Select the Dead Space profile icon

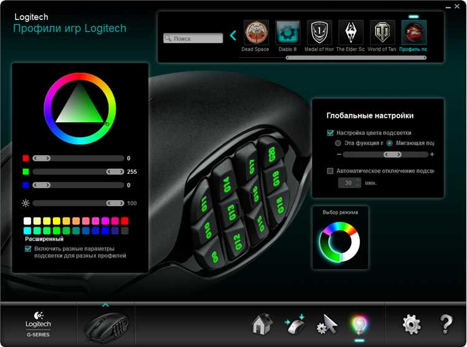coord(256,32)
